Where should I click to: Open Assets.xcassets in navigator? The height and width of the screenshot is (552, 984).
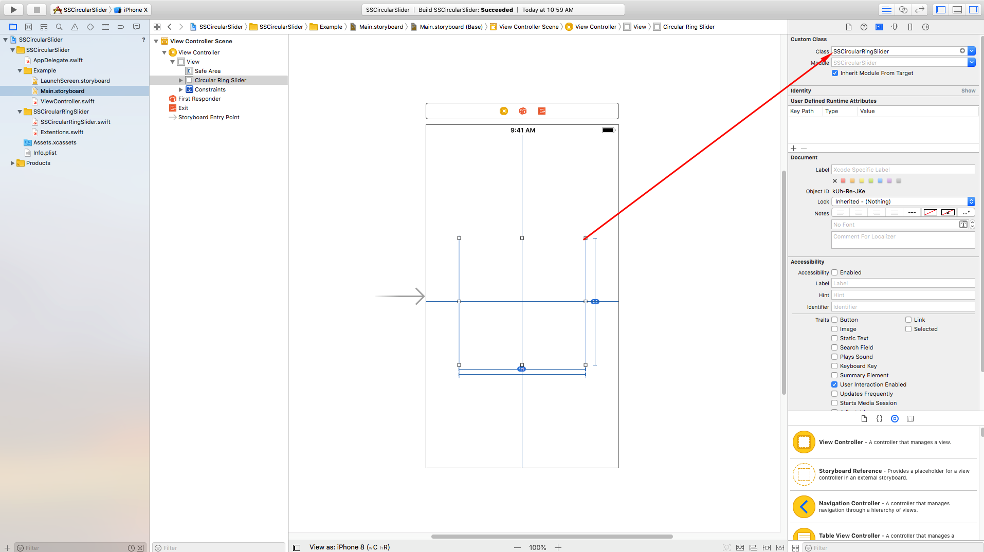pos(54,142)
